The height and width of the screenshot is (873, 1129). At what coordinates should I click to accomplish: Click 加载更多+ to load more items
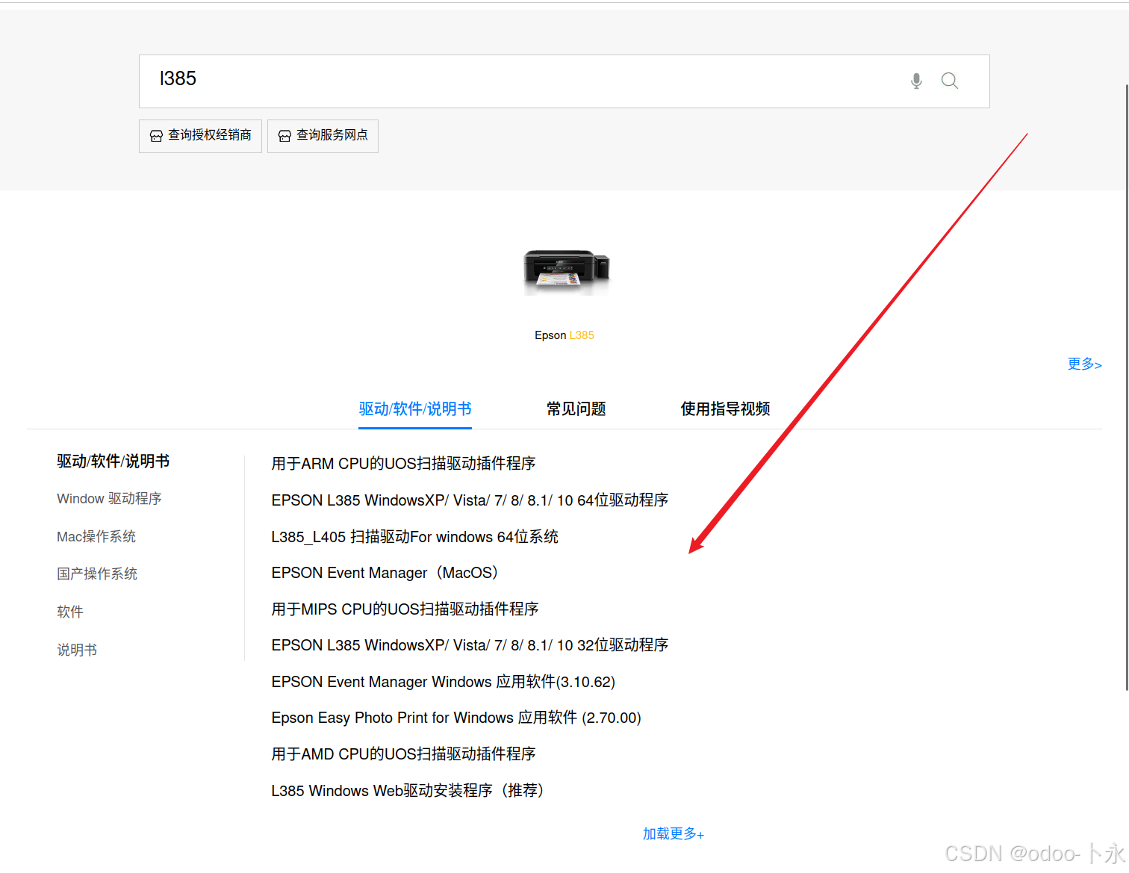pos(673,834)
